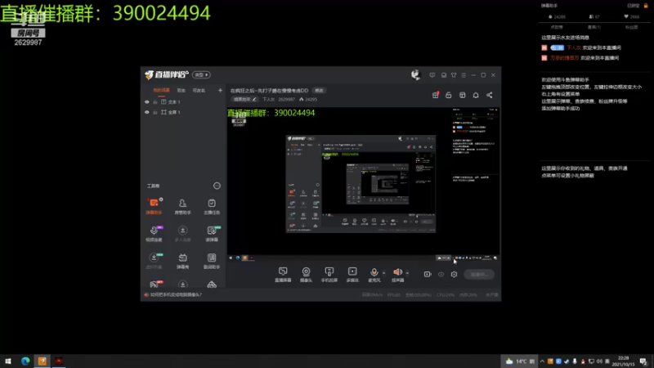The width and height of the screenshot is (654, 368).
Task: Open the 主播任务 tool
Action: pos(212,206)
